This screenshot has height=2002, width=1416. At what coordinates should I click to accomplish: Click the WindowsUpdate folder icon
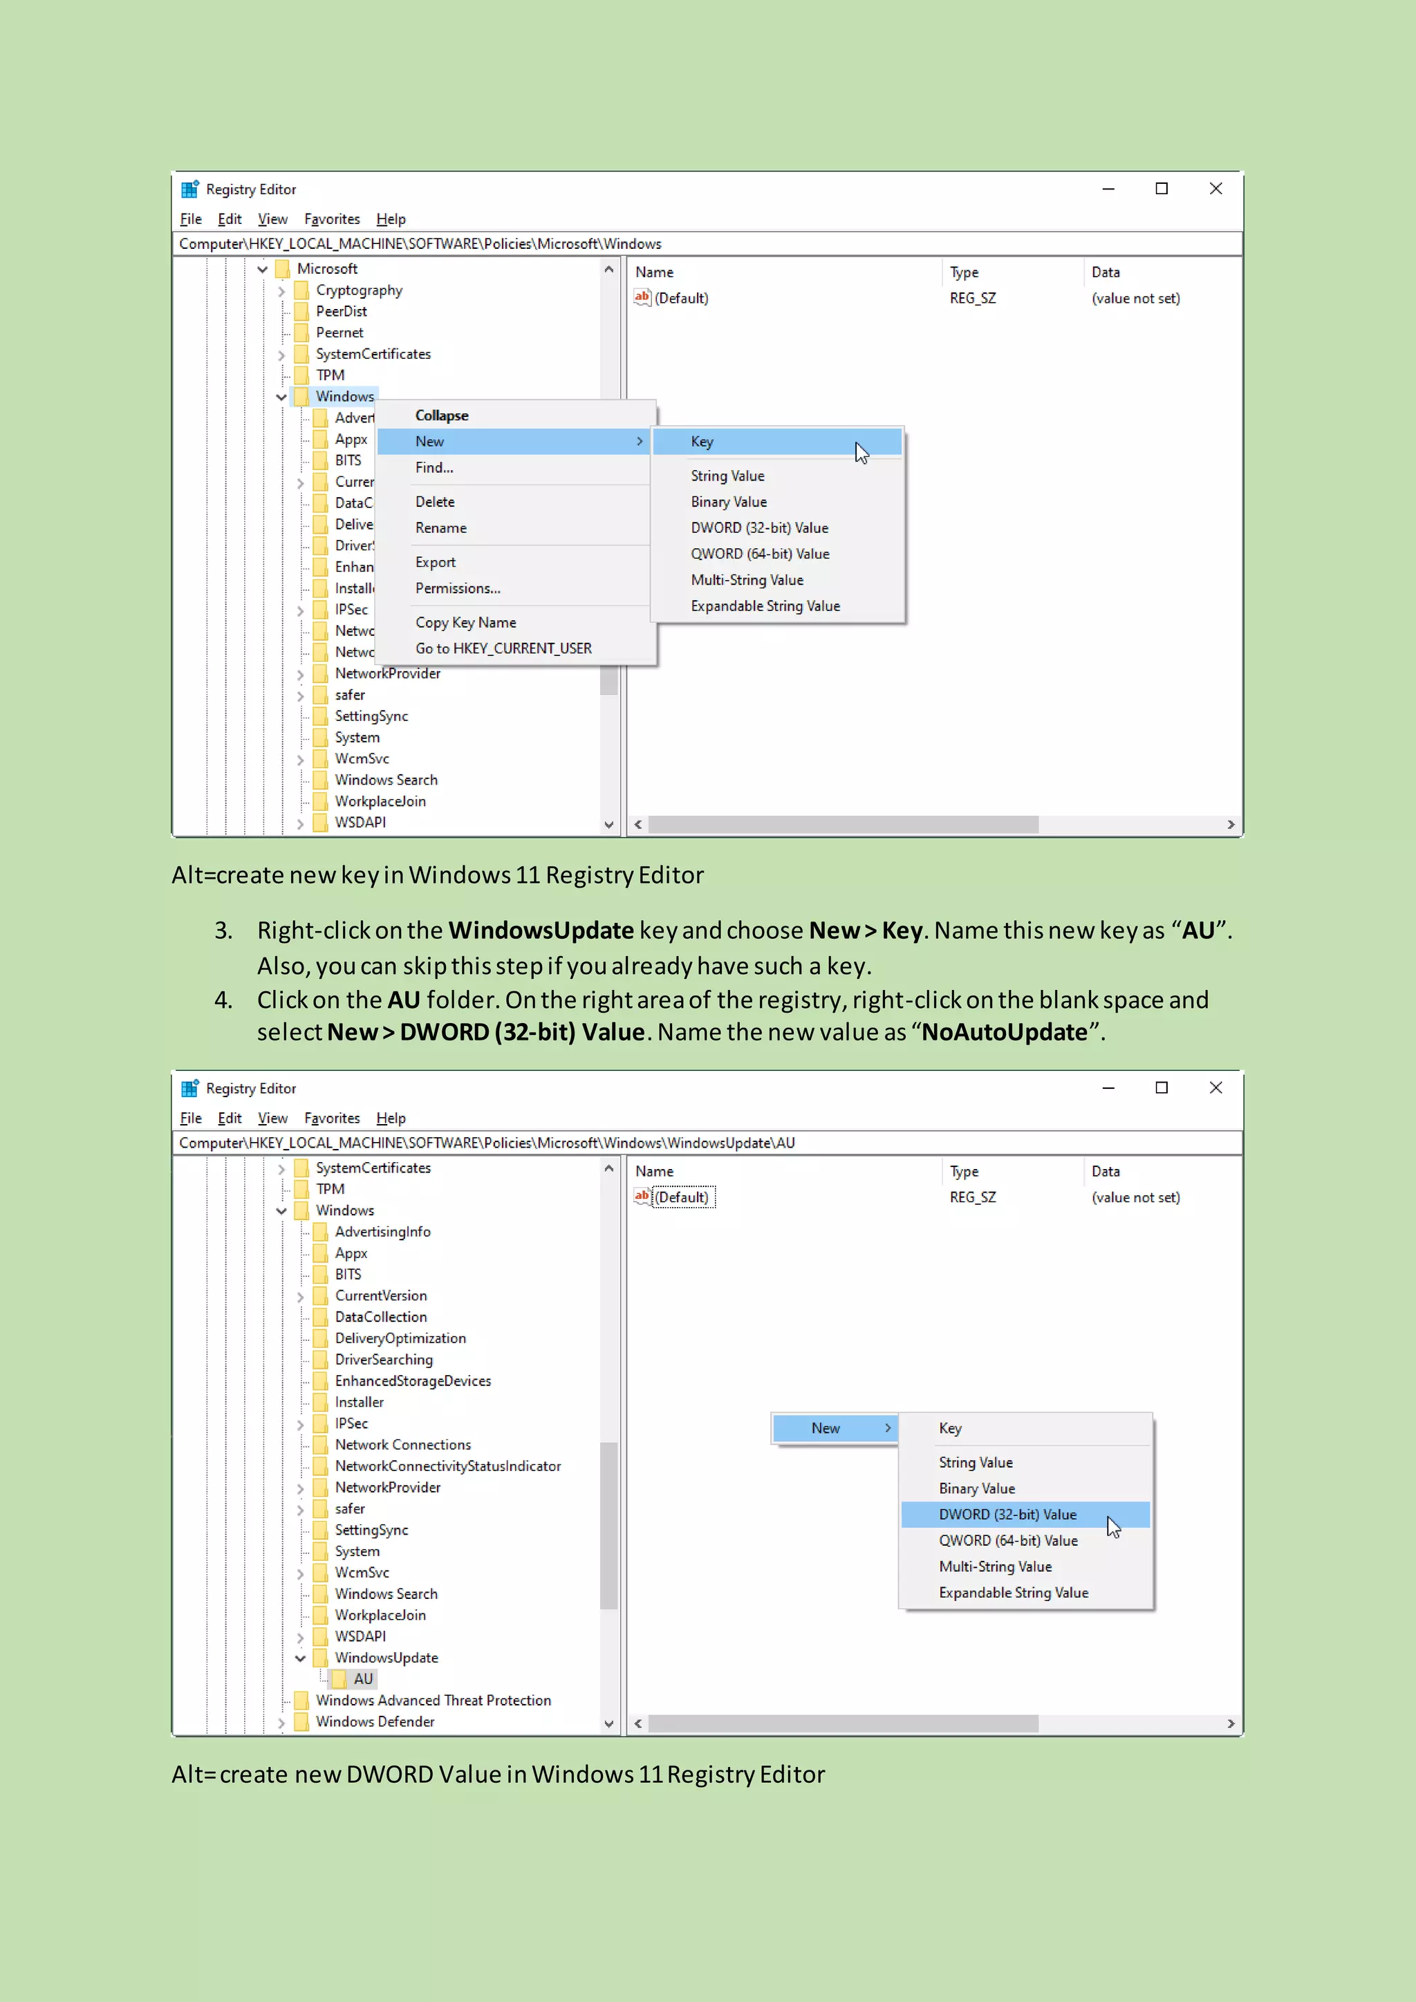[321, 1658]
